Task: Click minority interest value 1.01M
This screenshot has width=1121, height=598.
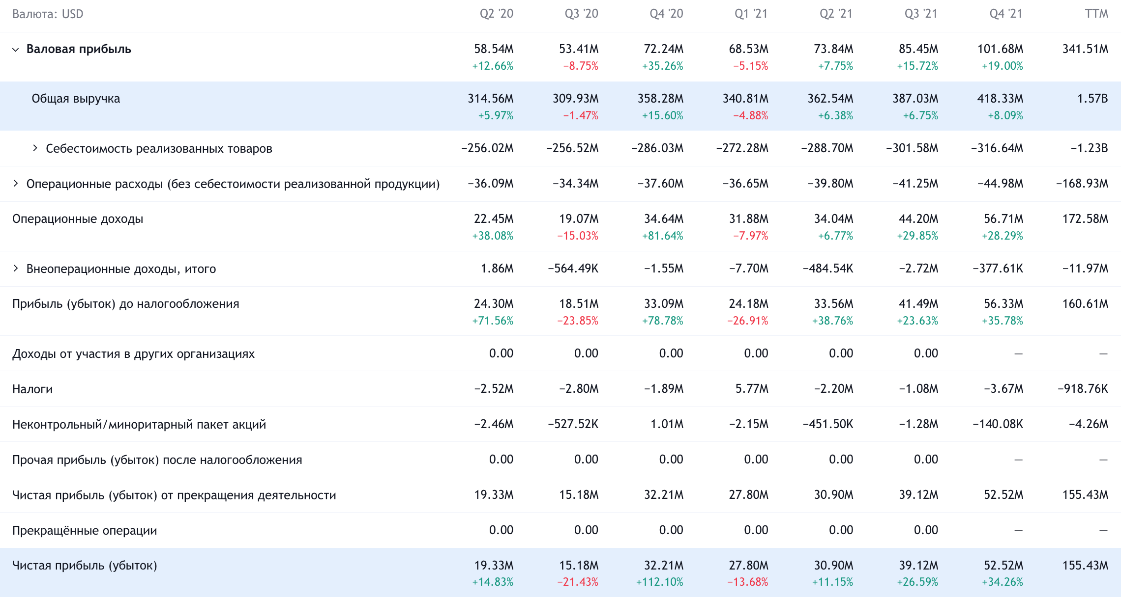Action: point(667,424)
